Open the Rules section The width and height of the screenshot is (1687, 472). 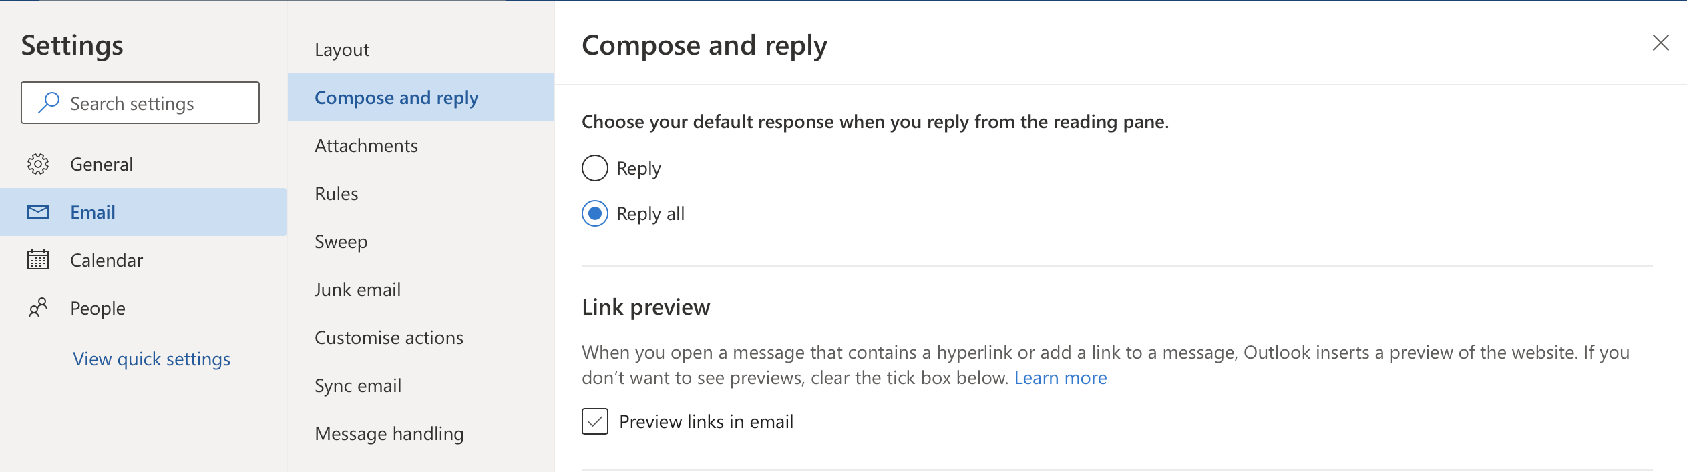[337, 194]
